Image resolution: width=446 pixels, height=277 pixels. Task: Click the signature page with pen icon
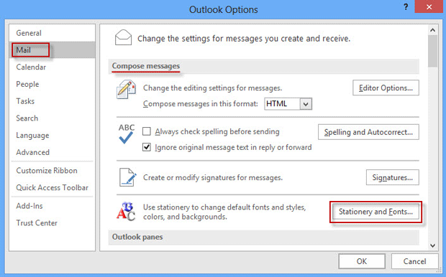(127, 177)
